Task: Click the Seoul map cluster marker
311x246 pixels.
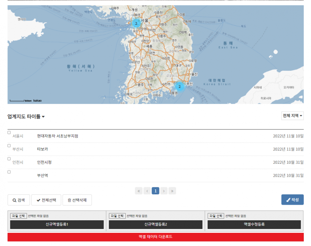Action: pyautogui.click(x=136, y=23)
